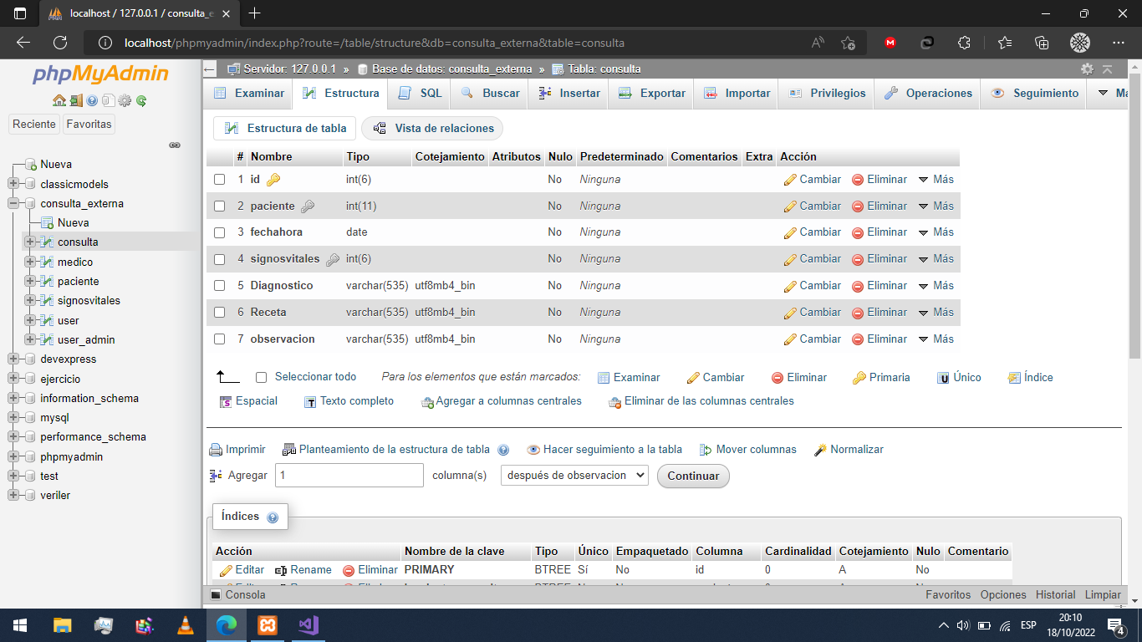Check the checkbox for signosvitales column

[x=220, y=259]
